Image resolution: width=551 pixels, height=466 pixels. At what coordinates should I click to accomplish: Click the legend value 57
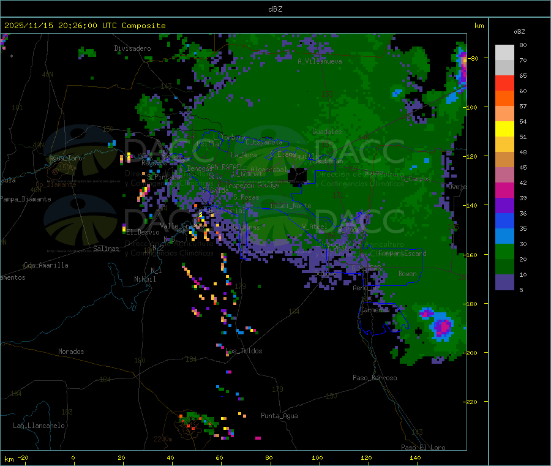[x=523, y=106]
